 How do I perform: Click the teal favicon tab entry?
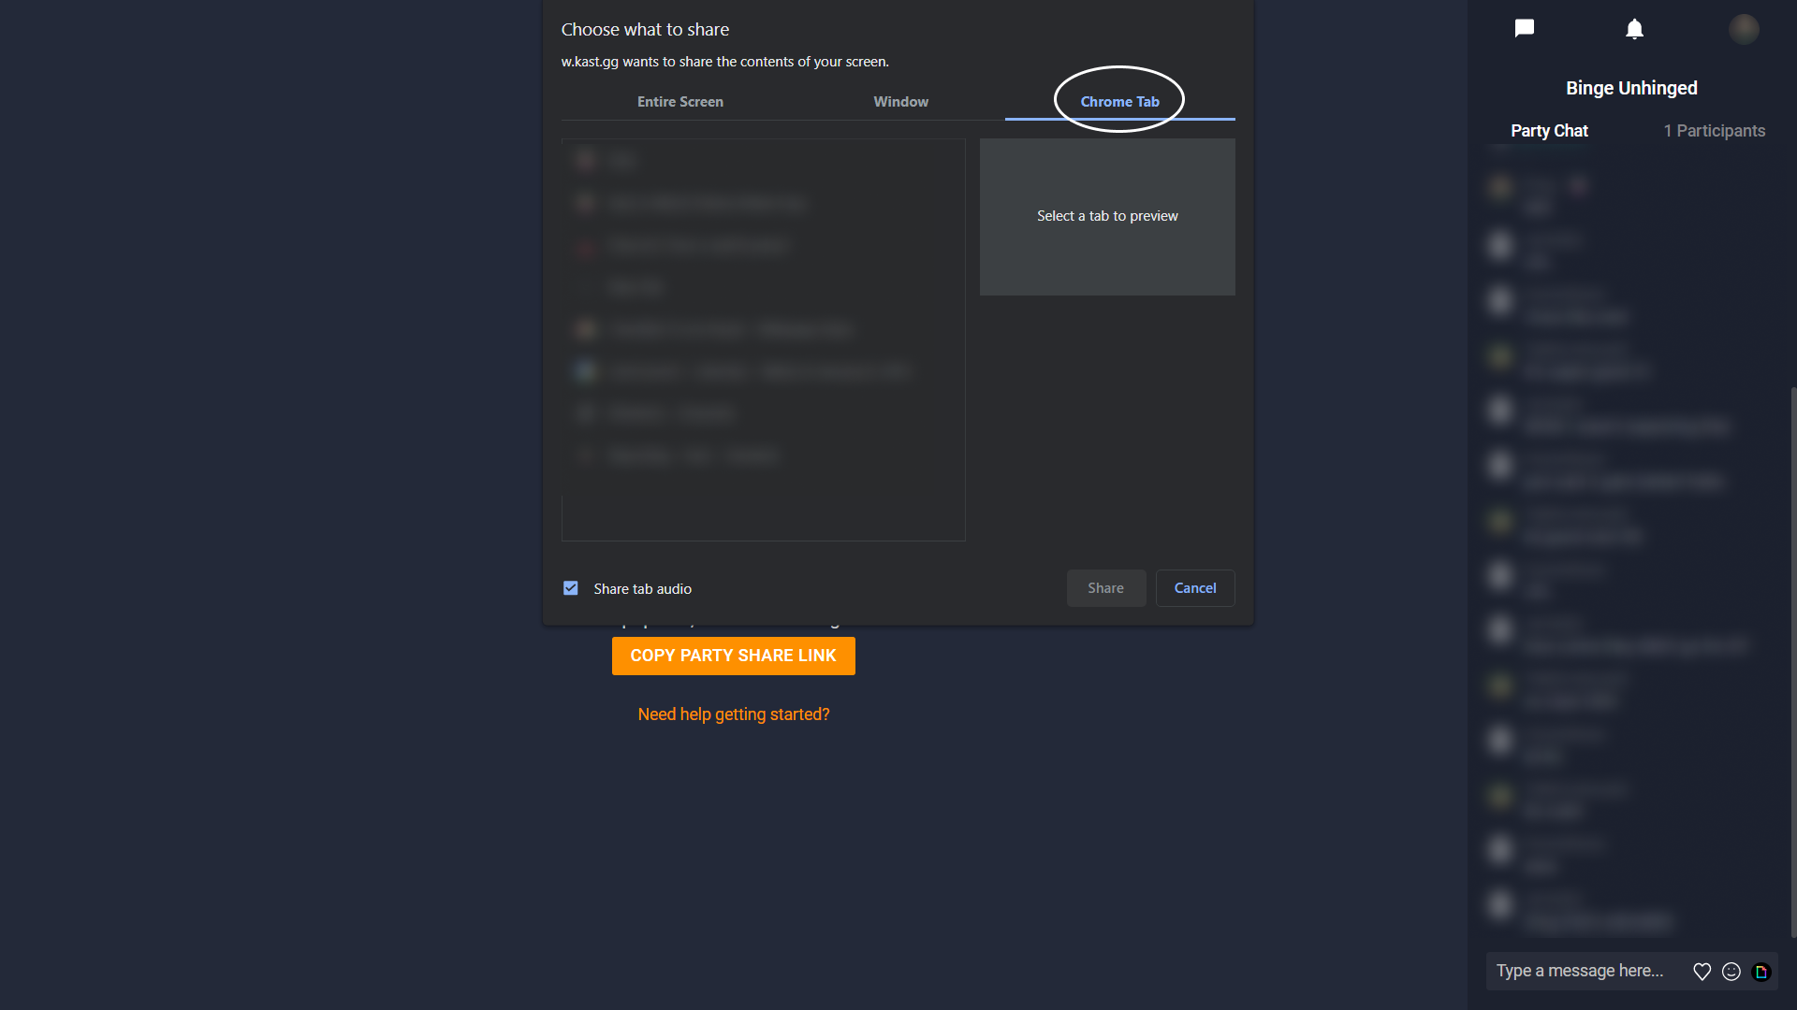click(586, 370)
